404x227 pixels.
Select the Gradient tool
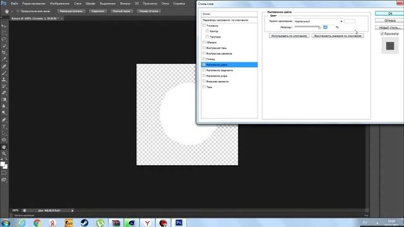click(4, 100)
